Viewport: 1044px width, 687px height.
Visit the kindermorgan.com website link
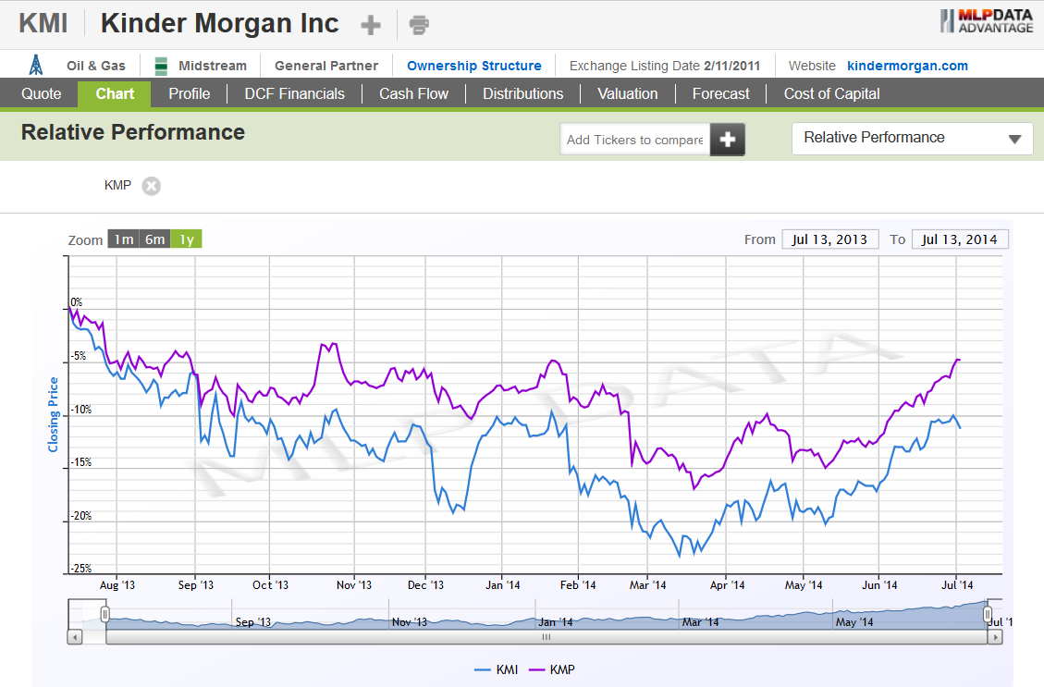[x=907, y=65]
